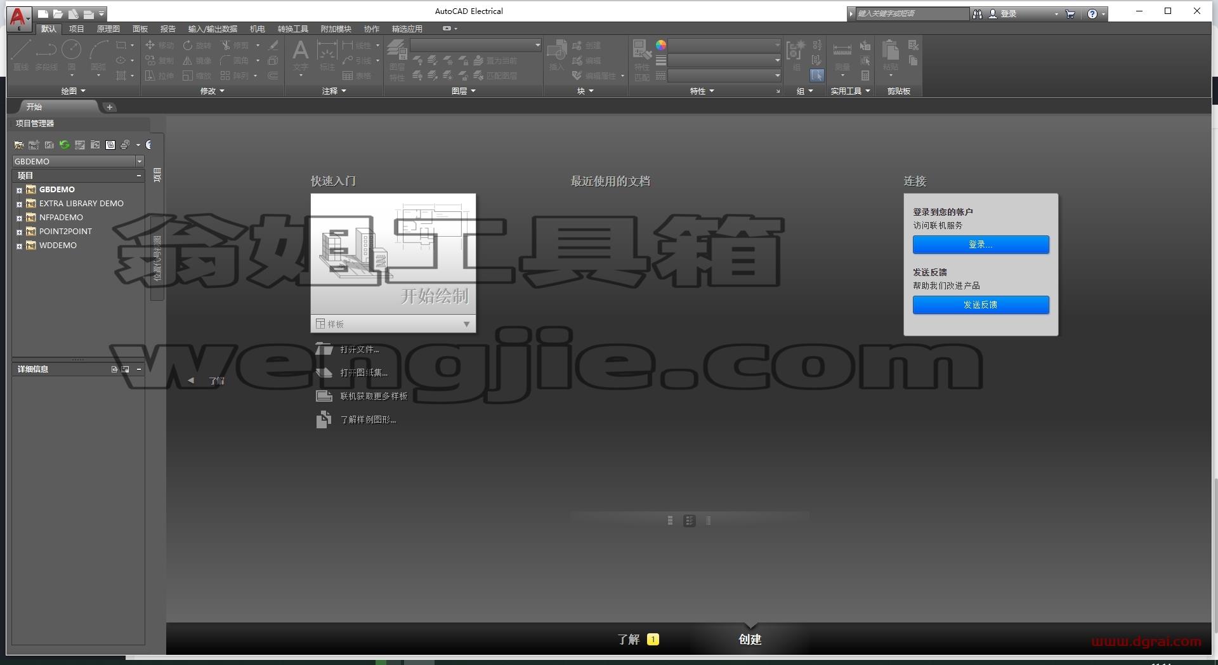
Task: Open the 输入/输出数据 ribbon tab
Action: [213, 29]
